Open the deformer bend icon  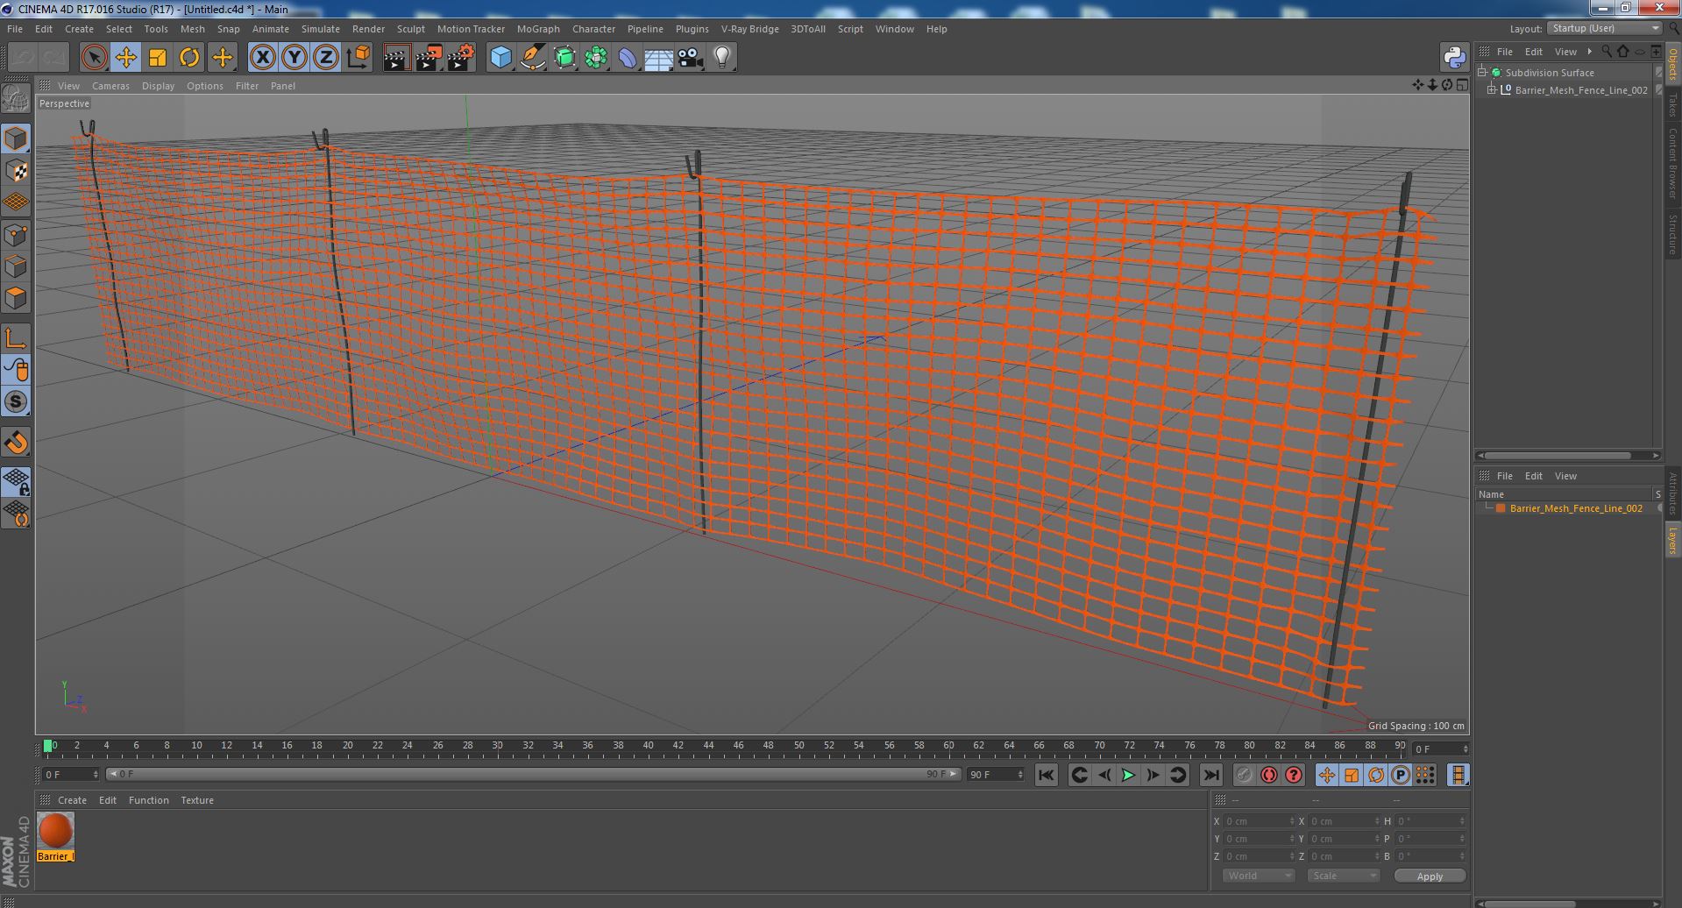pyautogui.click(x=628, y=58)
